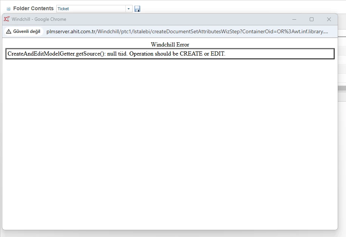Open the Ticket view dropdown arrow

point(129,9)
